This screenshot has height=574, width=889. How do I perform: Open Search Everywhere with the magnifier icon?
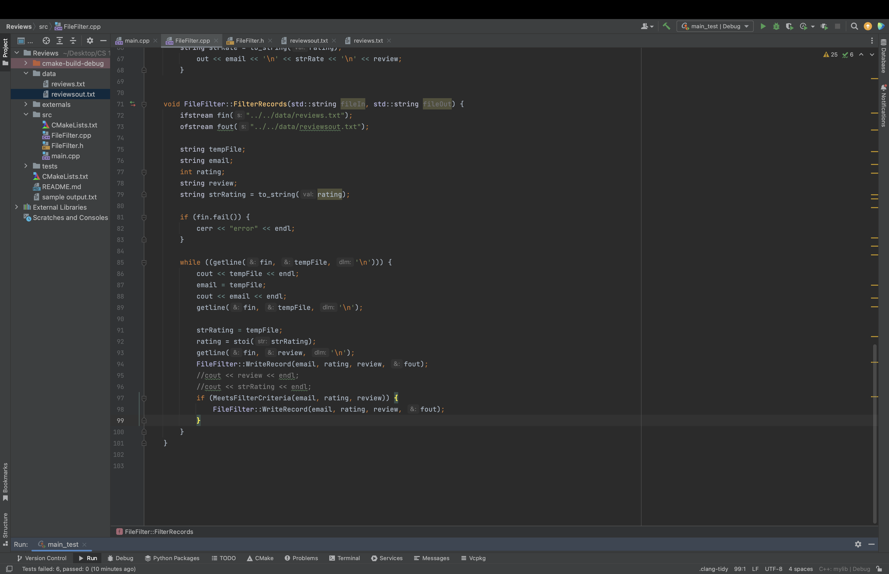(x=854, y=26)
